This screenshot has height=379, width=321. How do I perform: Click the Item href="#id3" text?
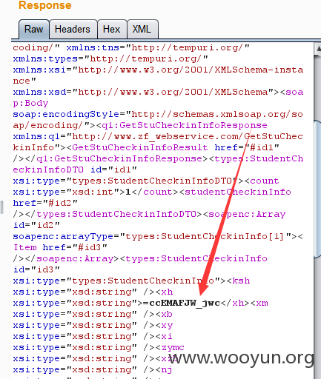(60, 247)
